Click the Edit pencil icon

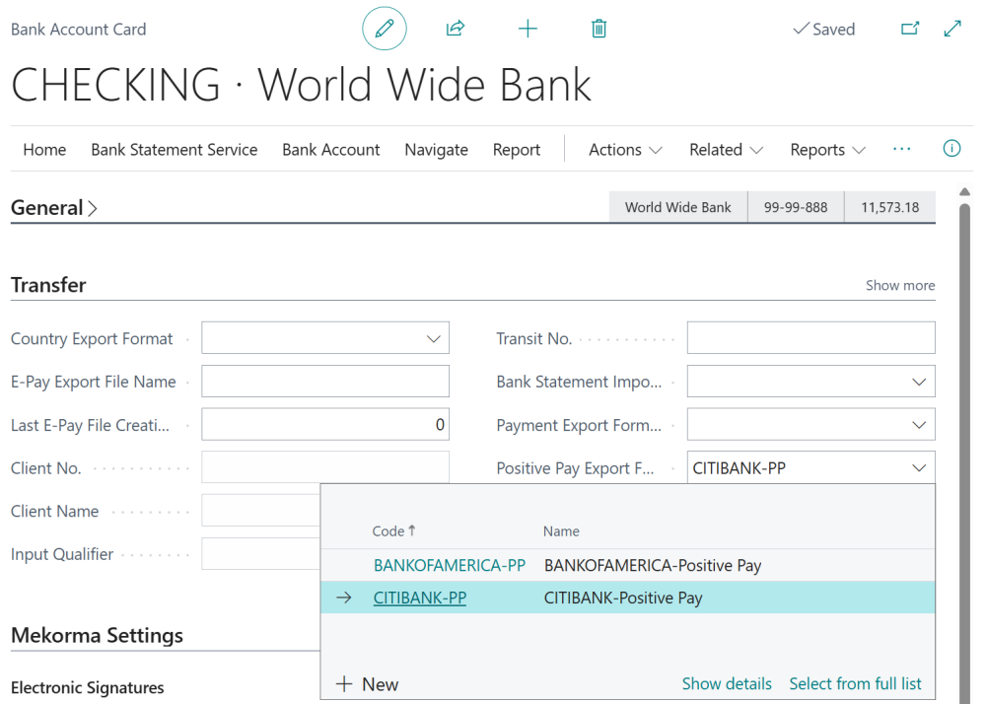click(x=384, y=29)
